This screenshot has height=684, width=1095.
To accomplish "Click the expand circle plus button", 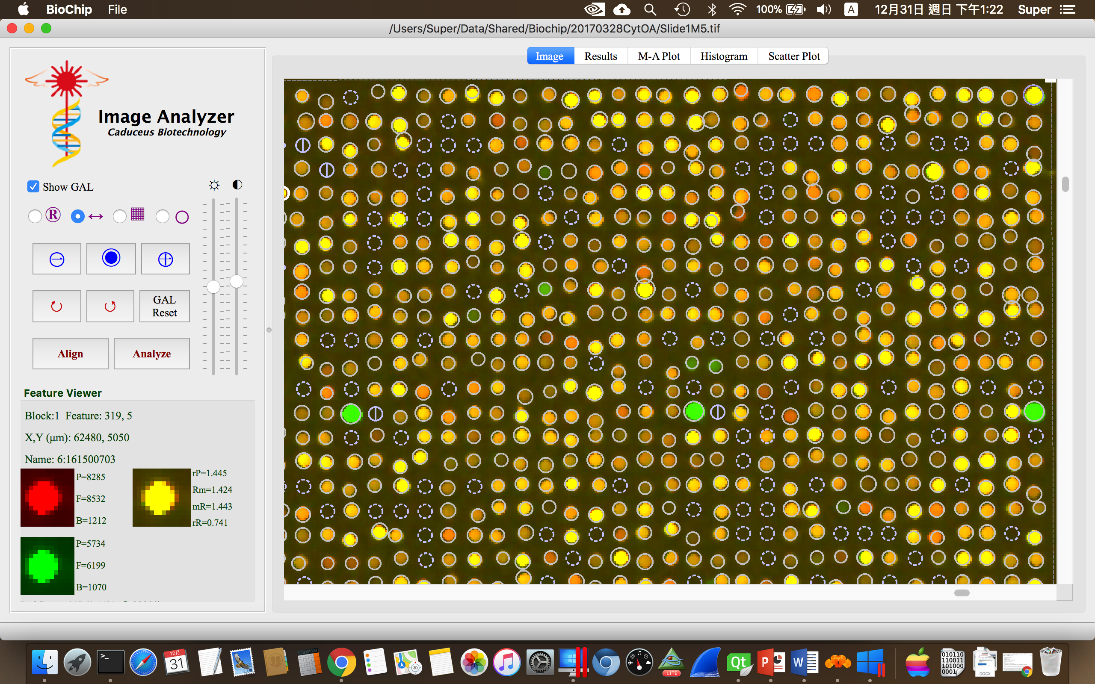I will click(165, 259).
